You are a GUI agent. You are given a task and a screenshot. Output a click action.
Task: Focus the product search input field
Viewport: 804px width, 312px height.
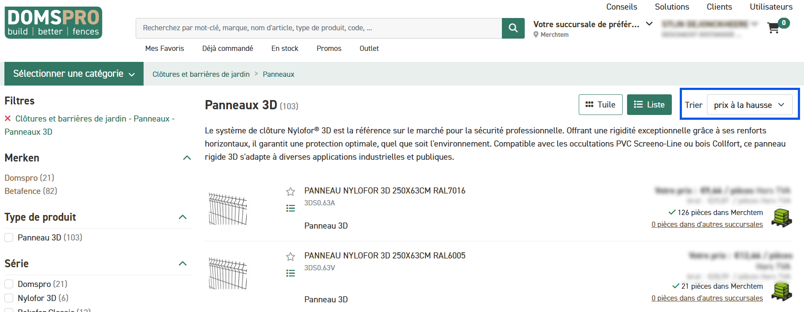[319, 28]
